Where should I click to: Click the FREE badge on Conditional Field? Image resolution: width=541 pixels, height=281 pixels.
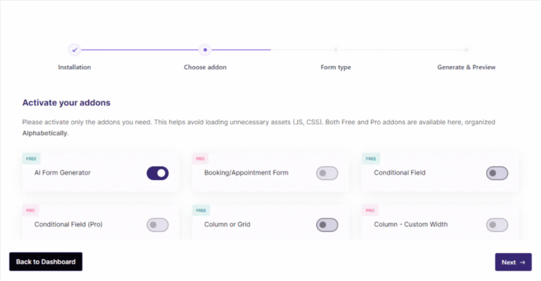(370, 159)
